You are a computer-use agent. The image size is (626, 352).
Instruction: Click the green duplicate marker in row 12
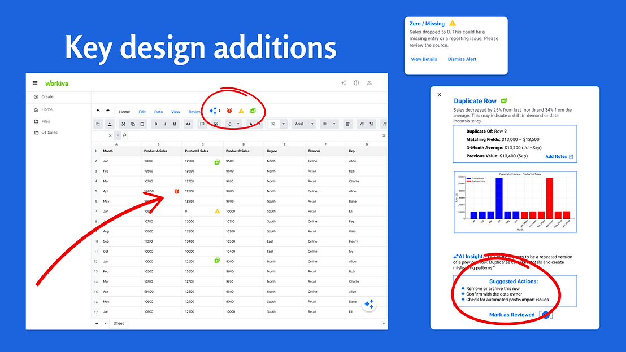pos(217,260)
